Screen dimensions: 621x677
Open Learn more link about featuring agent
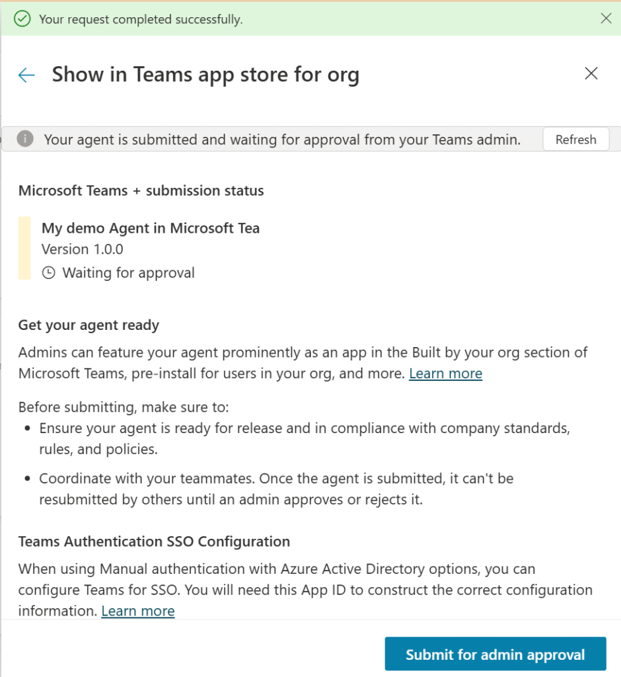[445, 374]
